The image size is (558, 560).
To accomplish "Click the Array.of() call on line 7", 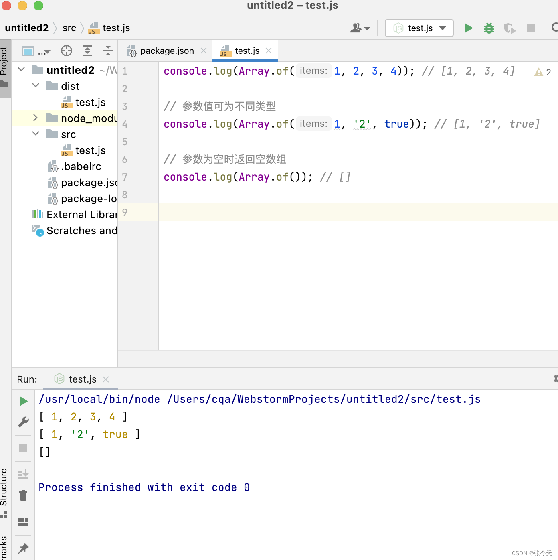I will click(269, 177).
